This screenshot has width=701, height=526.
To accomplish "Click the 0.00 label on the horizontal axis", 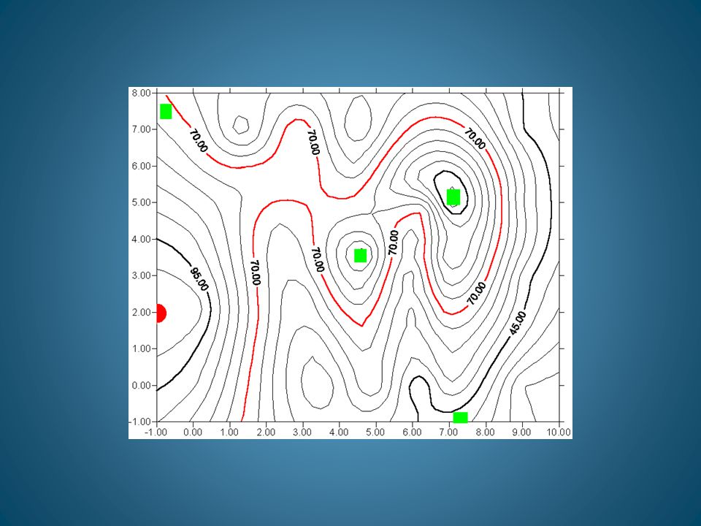I will point(193,432).
